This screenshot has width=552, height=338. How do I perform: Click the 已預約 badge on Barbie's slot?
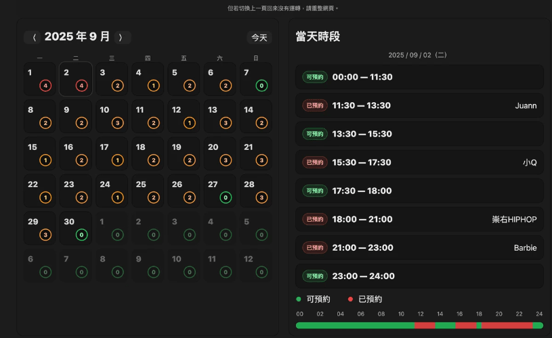[x=315, y=247]
